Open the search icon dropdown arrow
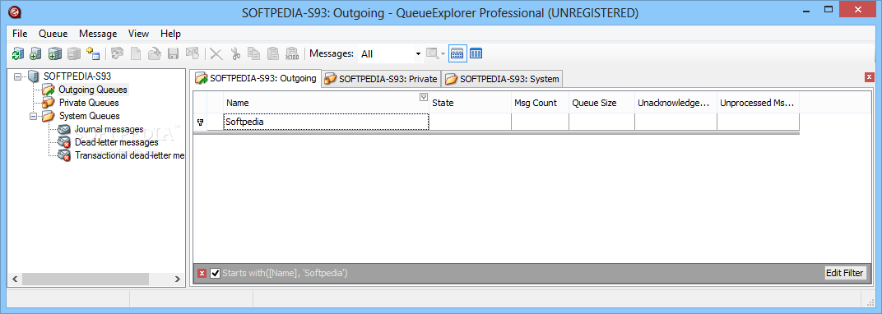 tap(443, 54)
